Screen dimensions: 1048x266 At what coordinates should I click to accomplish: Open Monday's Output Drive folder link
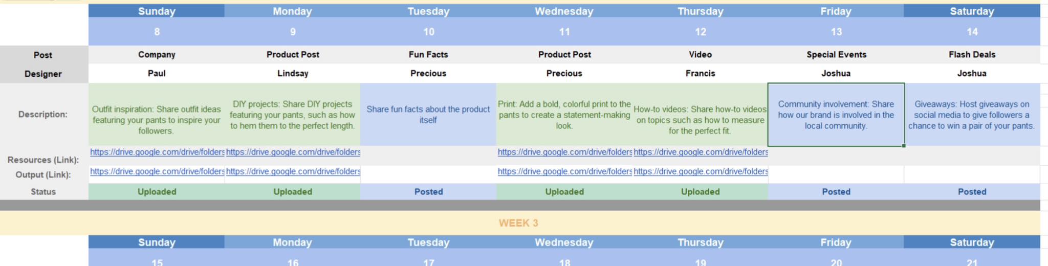[x=293, y=171]
